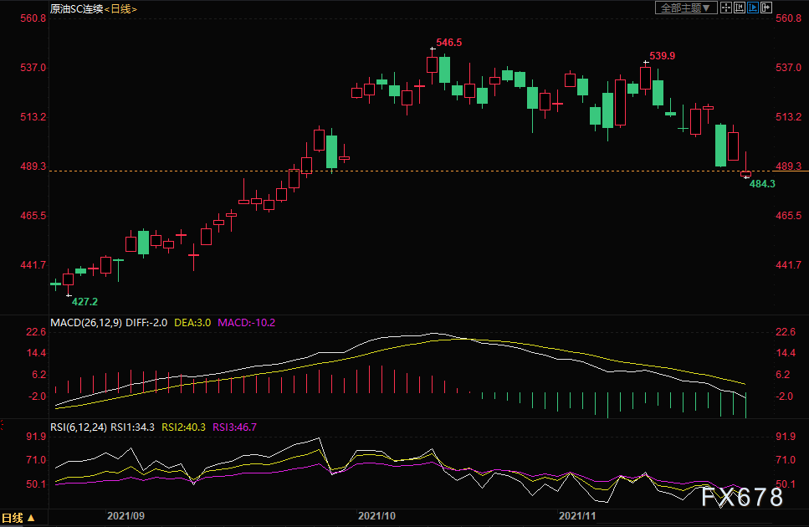Open the 日线 period selector in the bottom bar
This screenshot has height=527, width=809.
18,518
